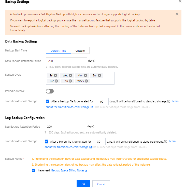
Task: Remove the Wed tag from Backup Cycle
Action: pos(70,75)
